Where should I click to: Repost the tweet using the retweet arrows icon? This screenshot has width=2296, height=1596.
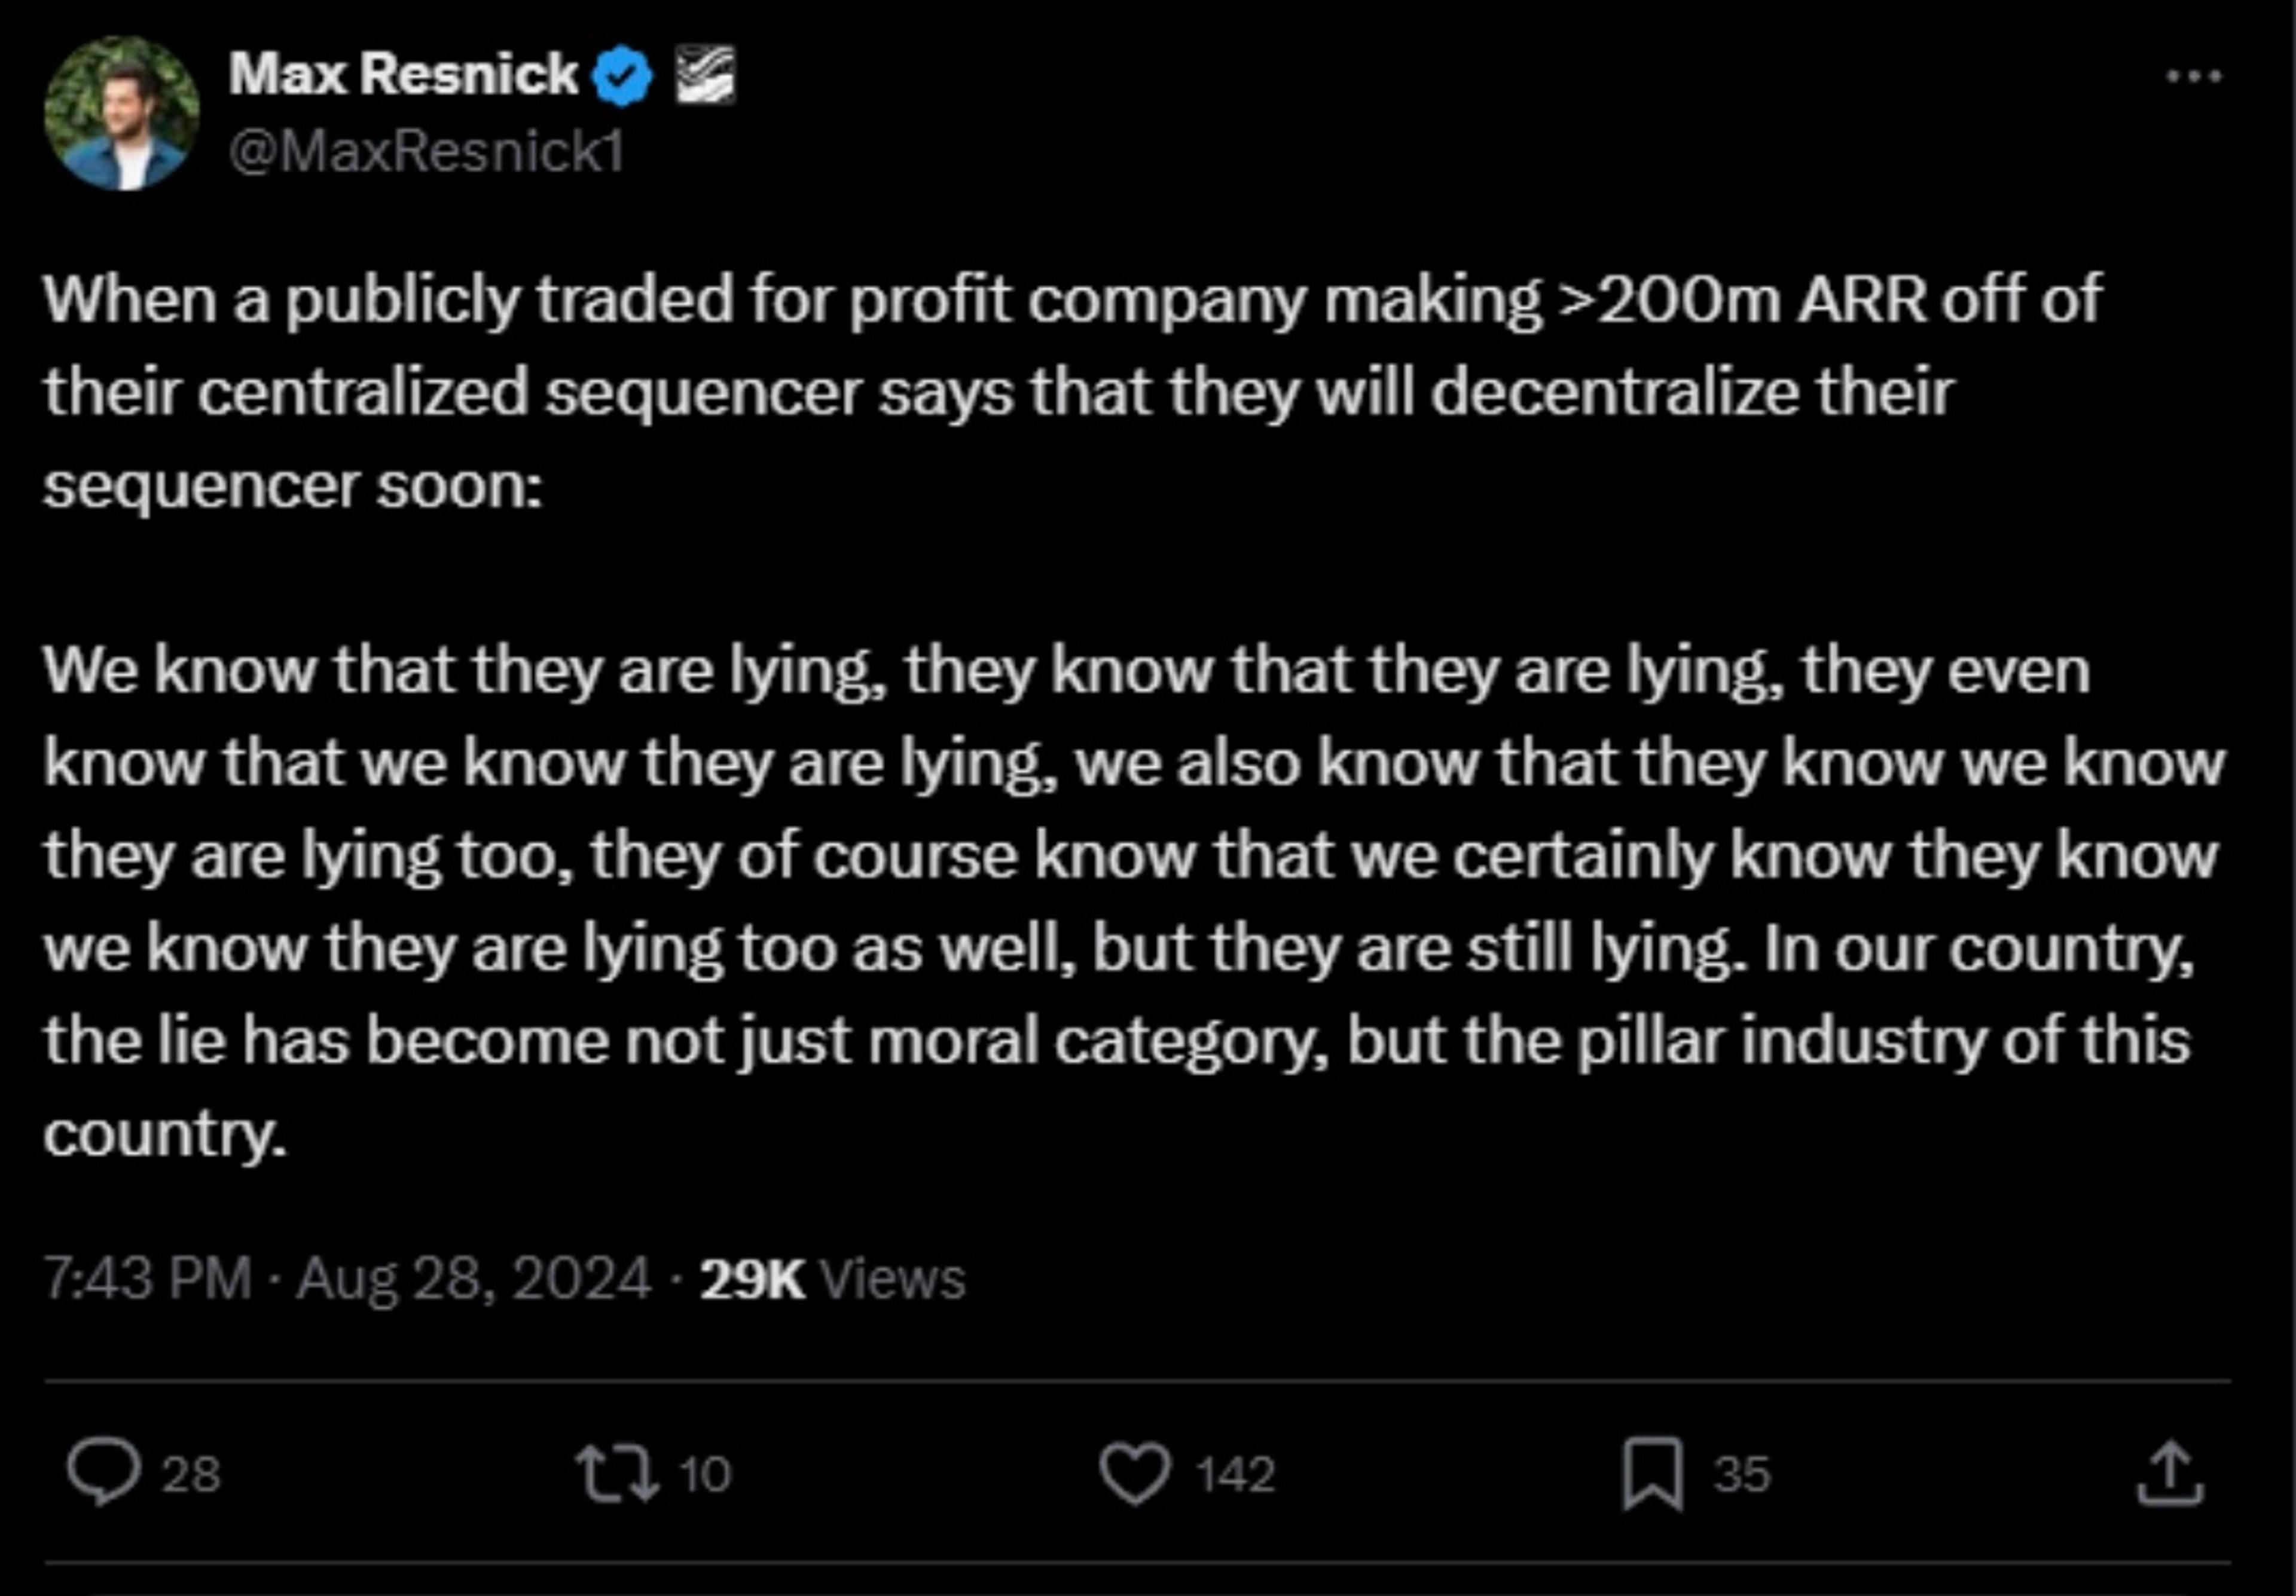pyautogui.click(x=618, y=1473)
